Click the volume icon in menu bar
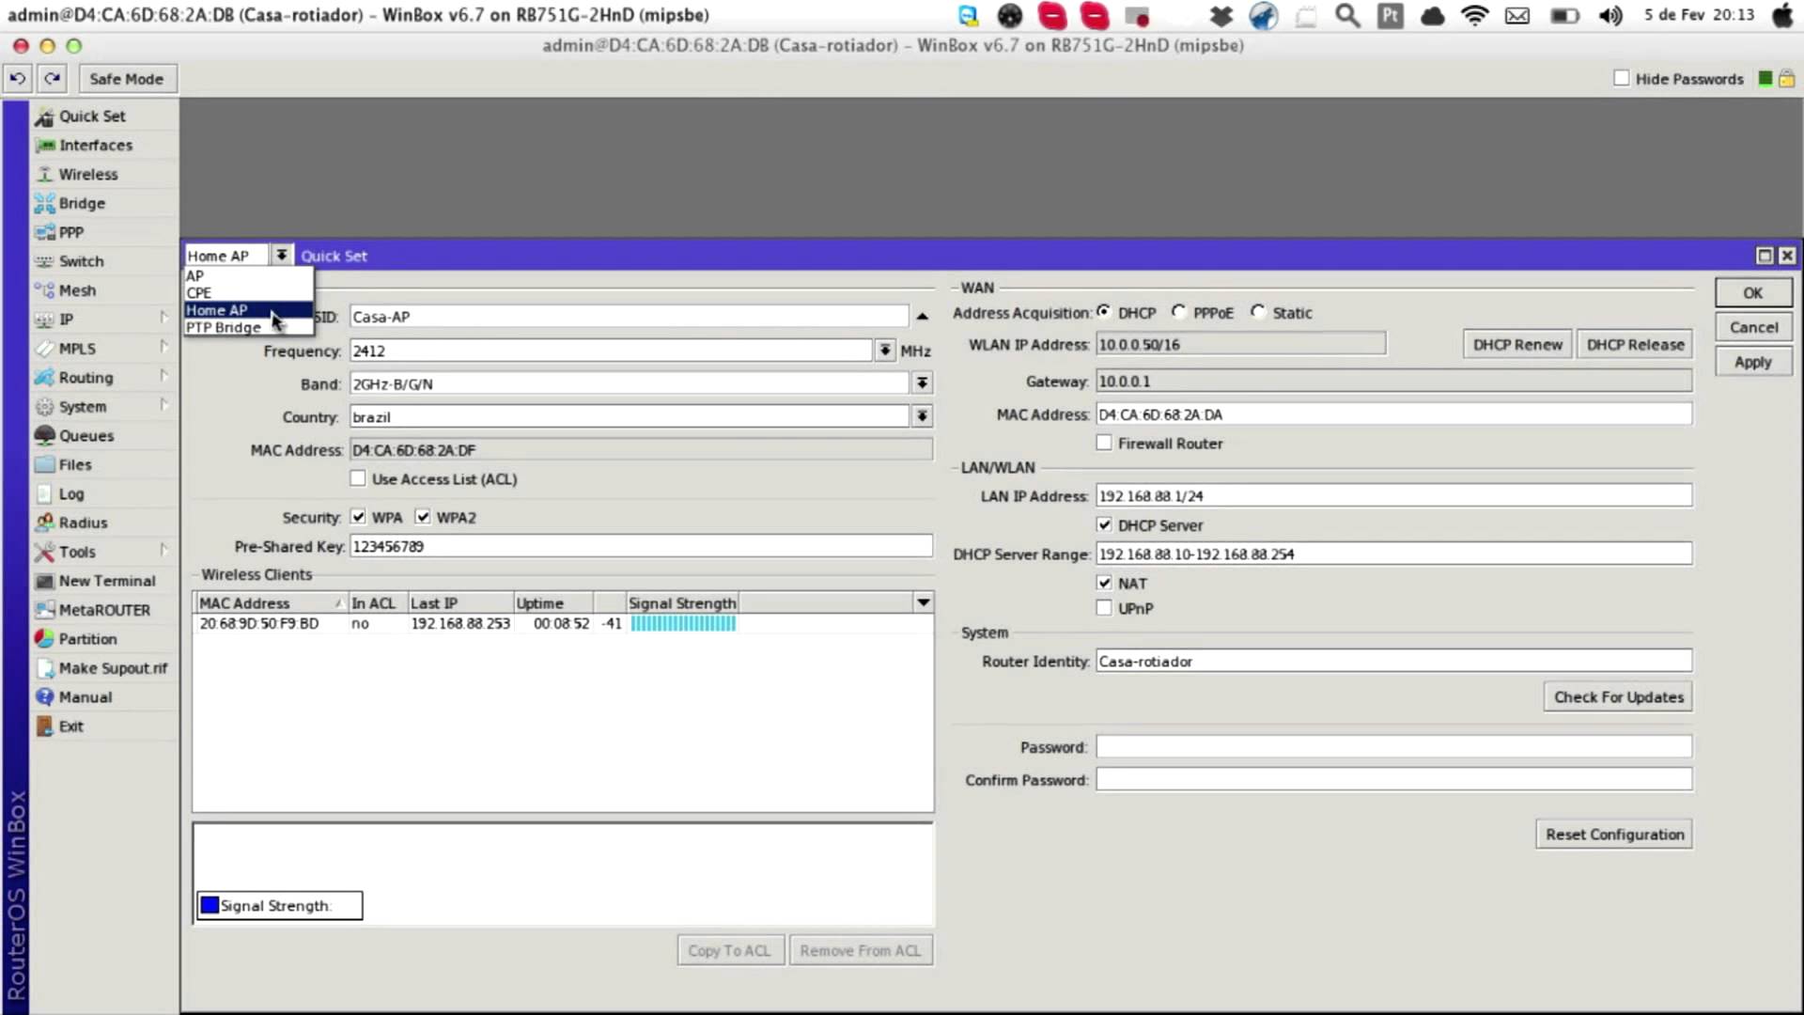This screenshot has height=1015, width=1804. pyautogui.click(x=1610, y=15)
